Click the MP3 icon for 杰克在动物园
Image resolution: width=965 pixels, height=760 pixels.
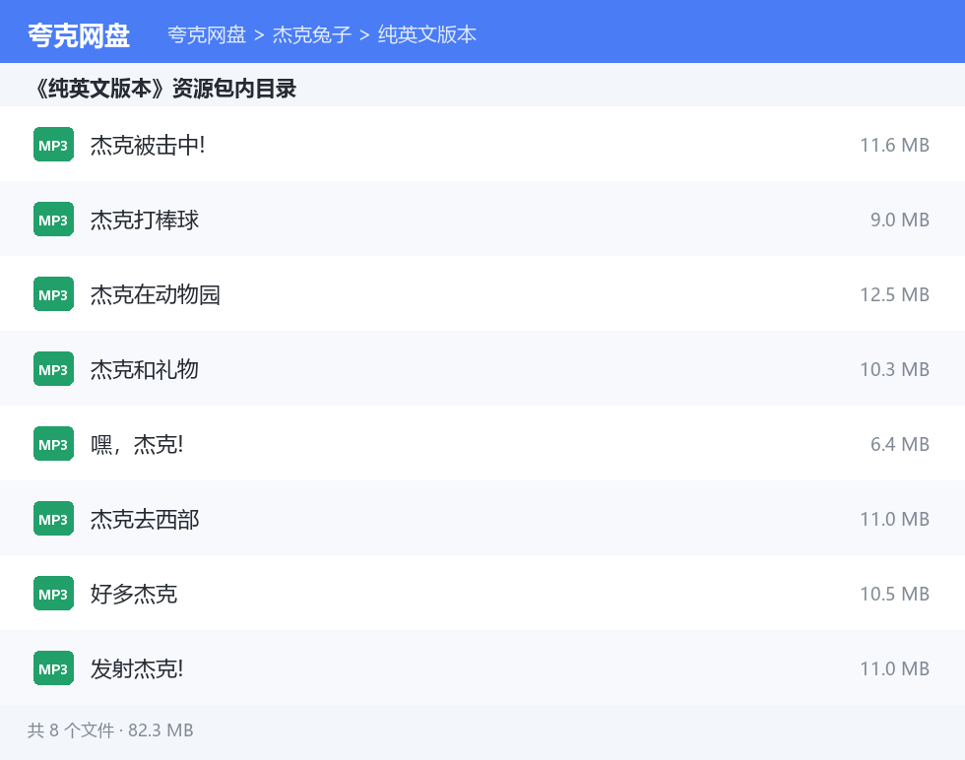click(53, 294)
